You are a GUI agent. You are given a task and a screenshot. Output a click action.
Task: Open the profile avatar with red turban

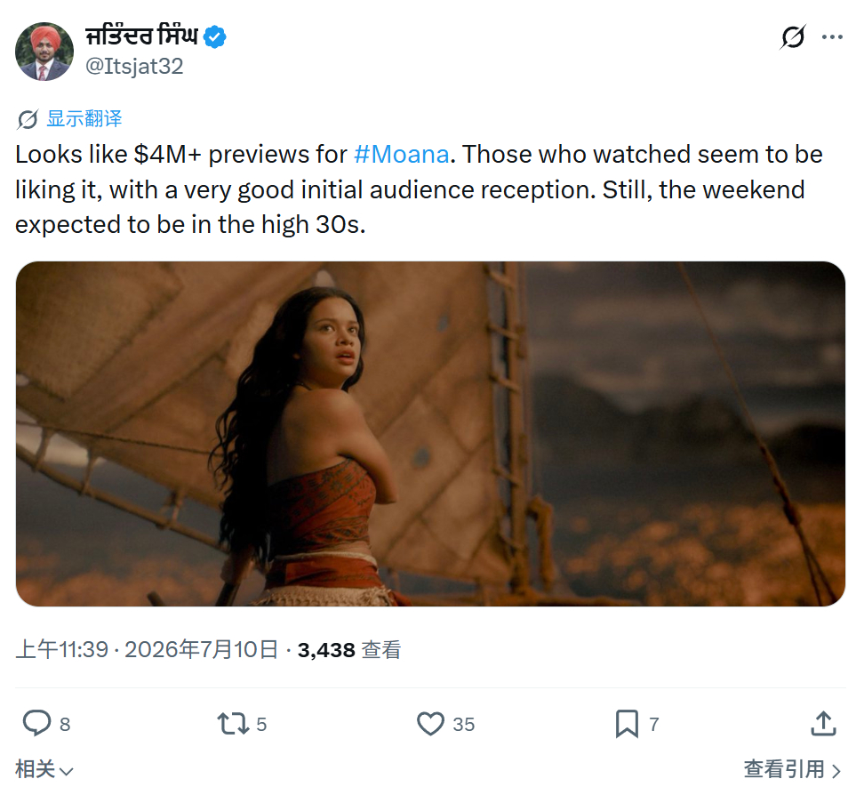click(x=44, y=52)
